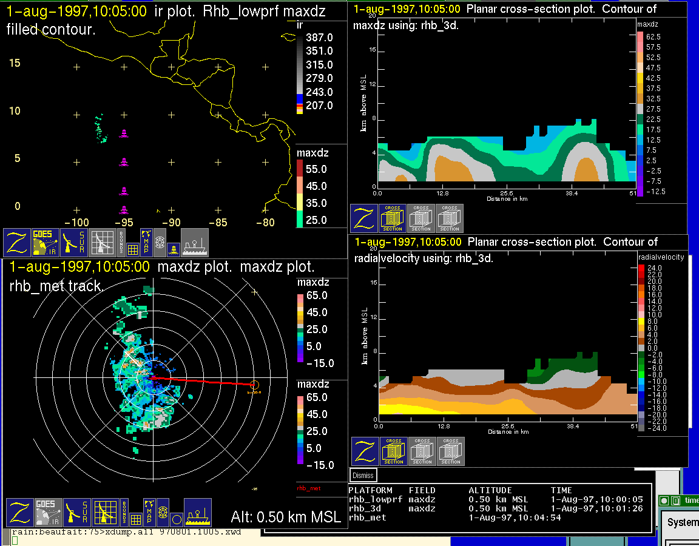Click the Z icon in the IR plot toolbar

(17, 243)
